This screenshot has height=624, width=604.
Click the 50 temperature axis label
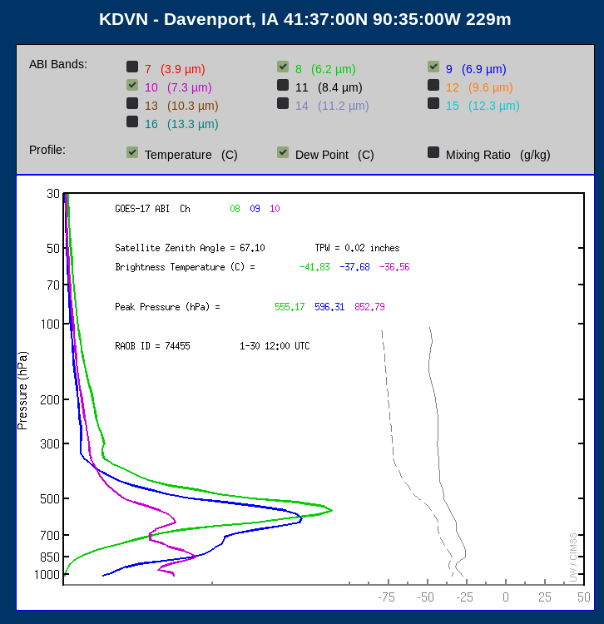click(x=584, y=597)
